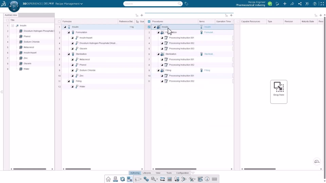326x183 pixels.
Task: Click the refresh icon in bottom toolbar
Action: pos(123,179)
